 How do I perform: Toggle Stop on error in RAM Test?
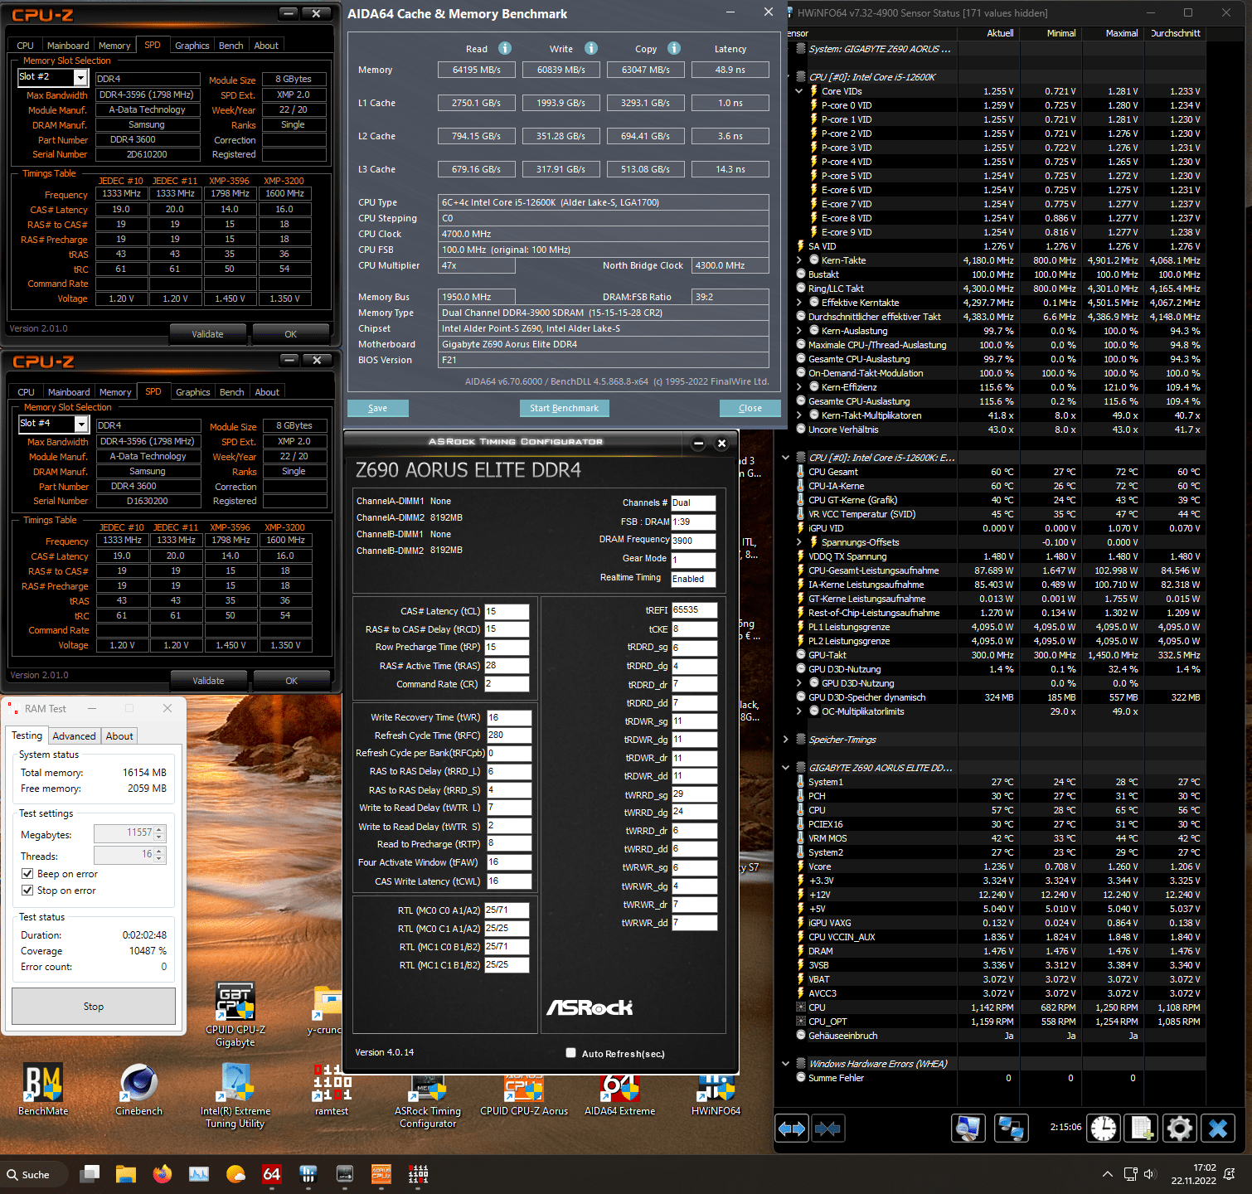28,891
